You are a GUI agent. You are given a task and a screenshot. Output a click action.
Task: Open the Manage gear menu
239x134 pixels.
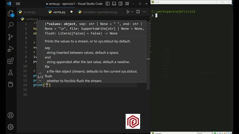coord(10,127)
